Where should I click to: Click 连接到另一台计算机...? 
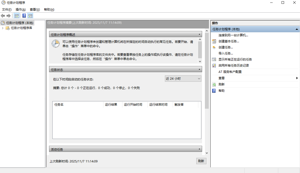(x=233, y=35)
